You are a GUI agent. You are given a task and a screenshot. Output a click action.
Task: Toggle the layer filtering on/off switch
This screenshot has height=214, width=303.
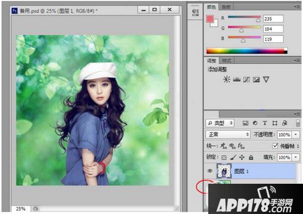coord(298,123)
